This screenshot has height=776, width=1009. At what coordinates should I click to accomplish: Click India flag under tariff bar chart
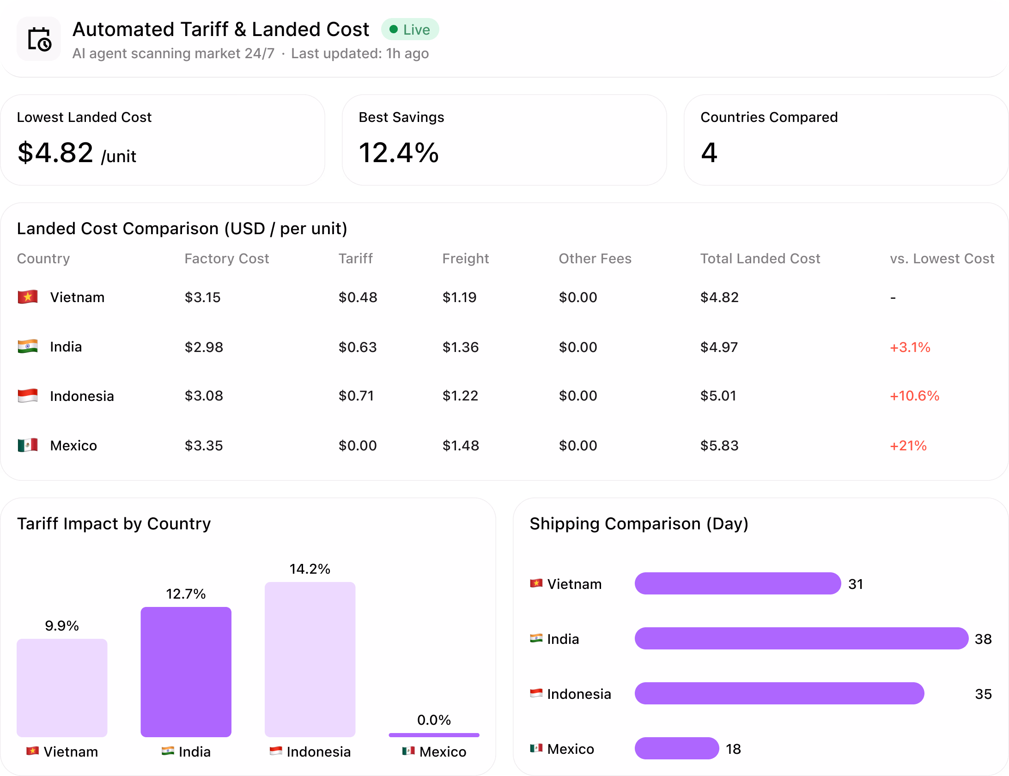(168, 751)
